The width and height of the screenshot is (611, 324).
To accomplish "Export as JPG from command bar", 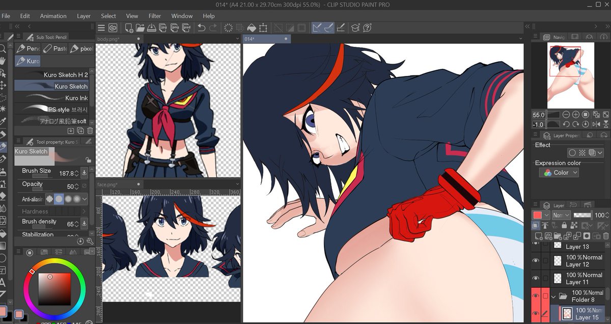I will [162, 28].
